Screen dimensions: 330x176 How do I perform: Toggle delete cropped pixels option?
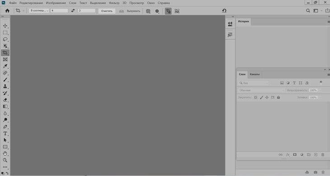(168, 11)
